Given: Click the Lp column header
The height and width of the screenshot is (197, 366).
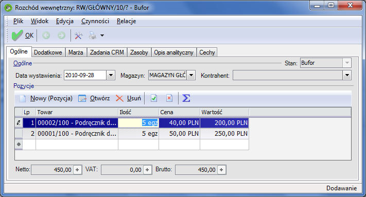Looking at the screenshot, I should tap(29, 112).
